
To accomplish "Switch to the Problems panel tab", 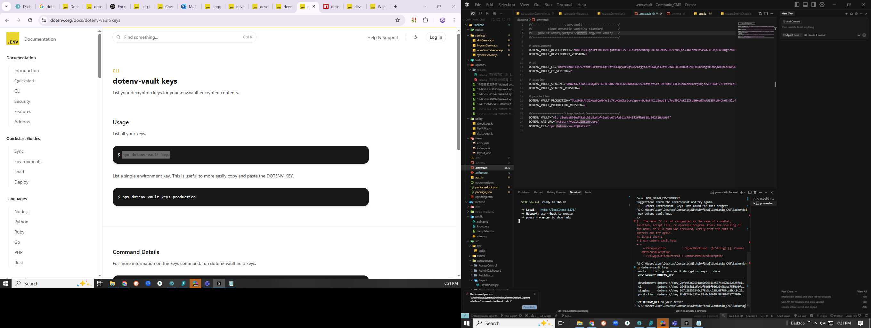I will (x=524, y=192).
